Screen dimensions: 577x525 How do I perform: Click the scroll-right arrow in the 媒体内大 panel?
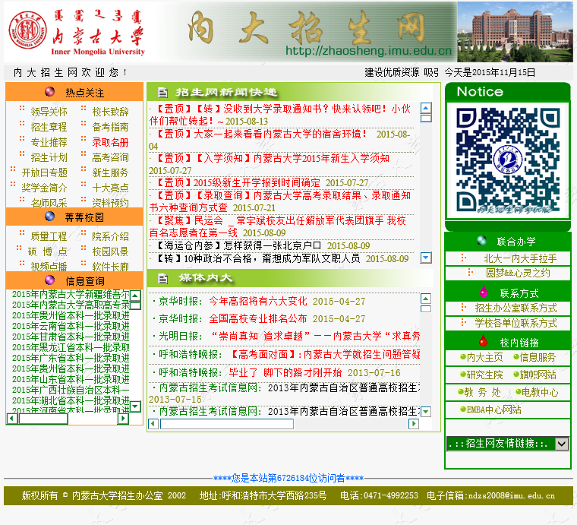click(414, 424)
